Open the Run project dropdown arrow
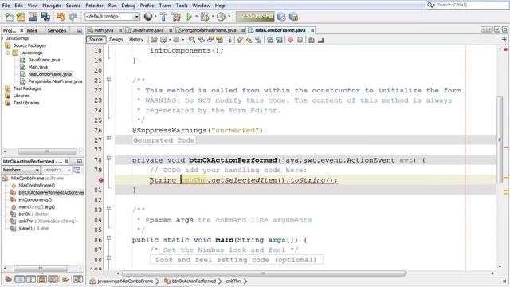 (x=197, y=17)
